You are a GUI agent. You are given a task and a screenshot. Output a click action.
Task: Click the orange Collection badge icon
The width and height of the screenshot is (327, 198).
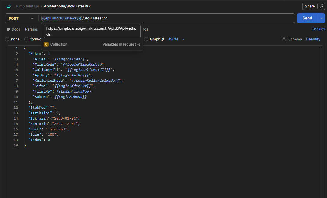coord(46,44)
